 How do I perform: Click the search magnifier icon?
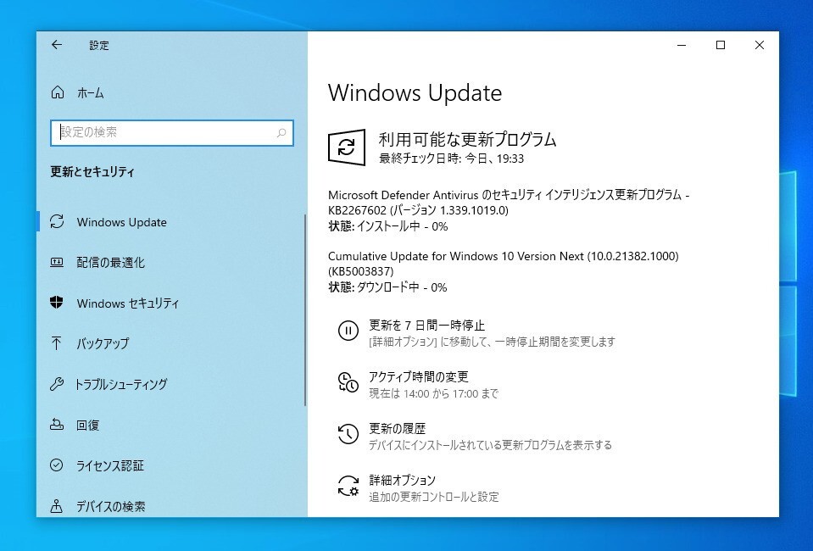[281, 133]
